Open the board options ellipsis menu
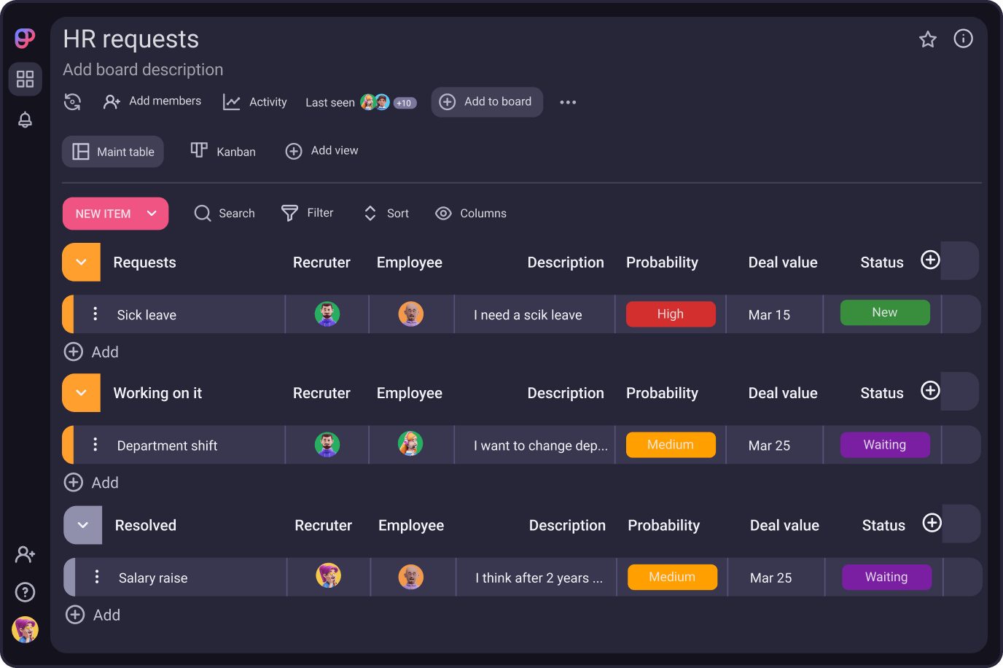Image resolution: width=1003 pixels, height=668 pixels. coord(568,102)
